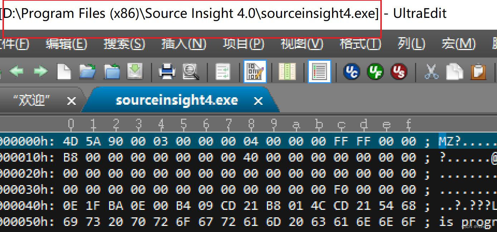Click the 000030h: offset label
497x232 pixels.
28,189
